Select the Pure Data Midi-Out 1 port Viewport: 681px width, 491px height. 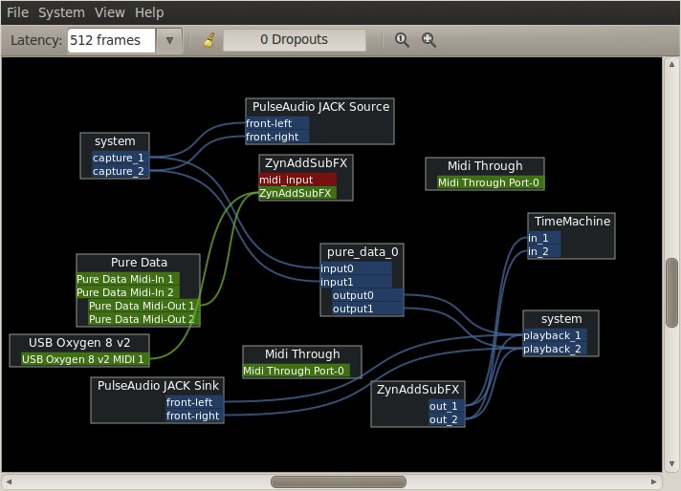(x=143, y=306)
